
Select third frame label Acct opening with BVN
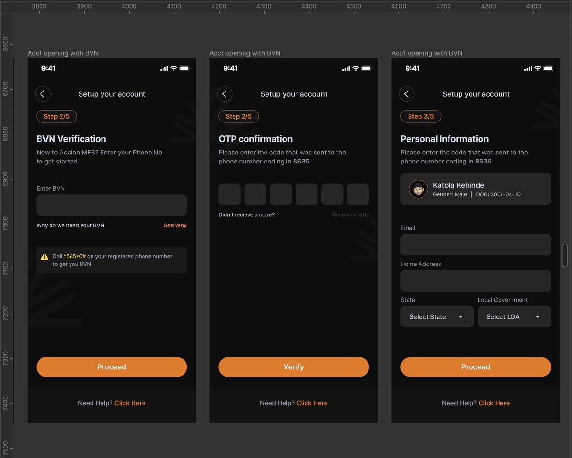(427, 53)
